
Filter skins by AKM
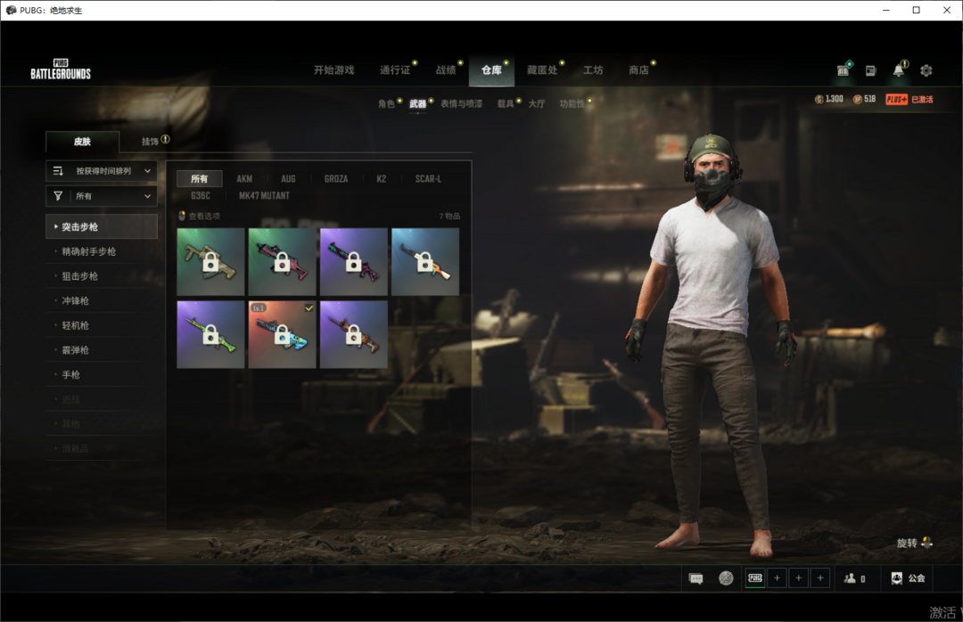[244, 179]
